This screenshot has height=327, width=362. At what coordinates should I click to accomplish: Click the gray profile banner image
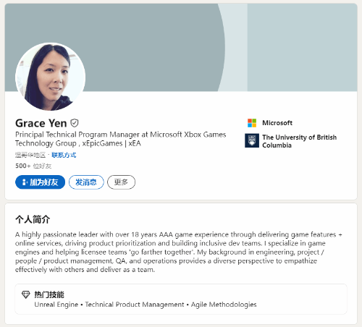[x=181, y=48]
